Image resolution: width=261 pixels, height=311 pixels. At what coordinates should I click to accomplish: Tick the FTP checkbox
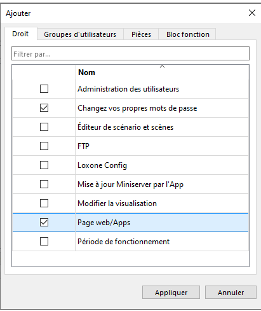44,146
